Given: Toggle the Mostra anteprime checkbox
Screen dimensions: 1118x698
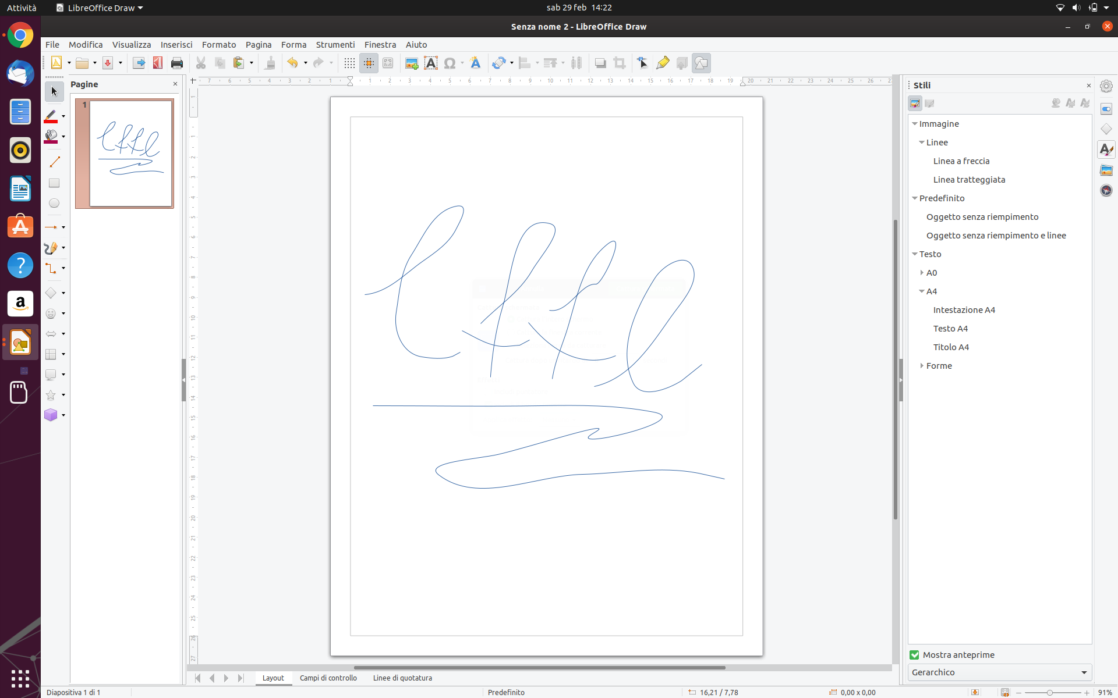Looking at the screenshot, I should (x=914, y=655).
